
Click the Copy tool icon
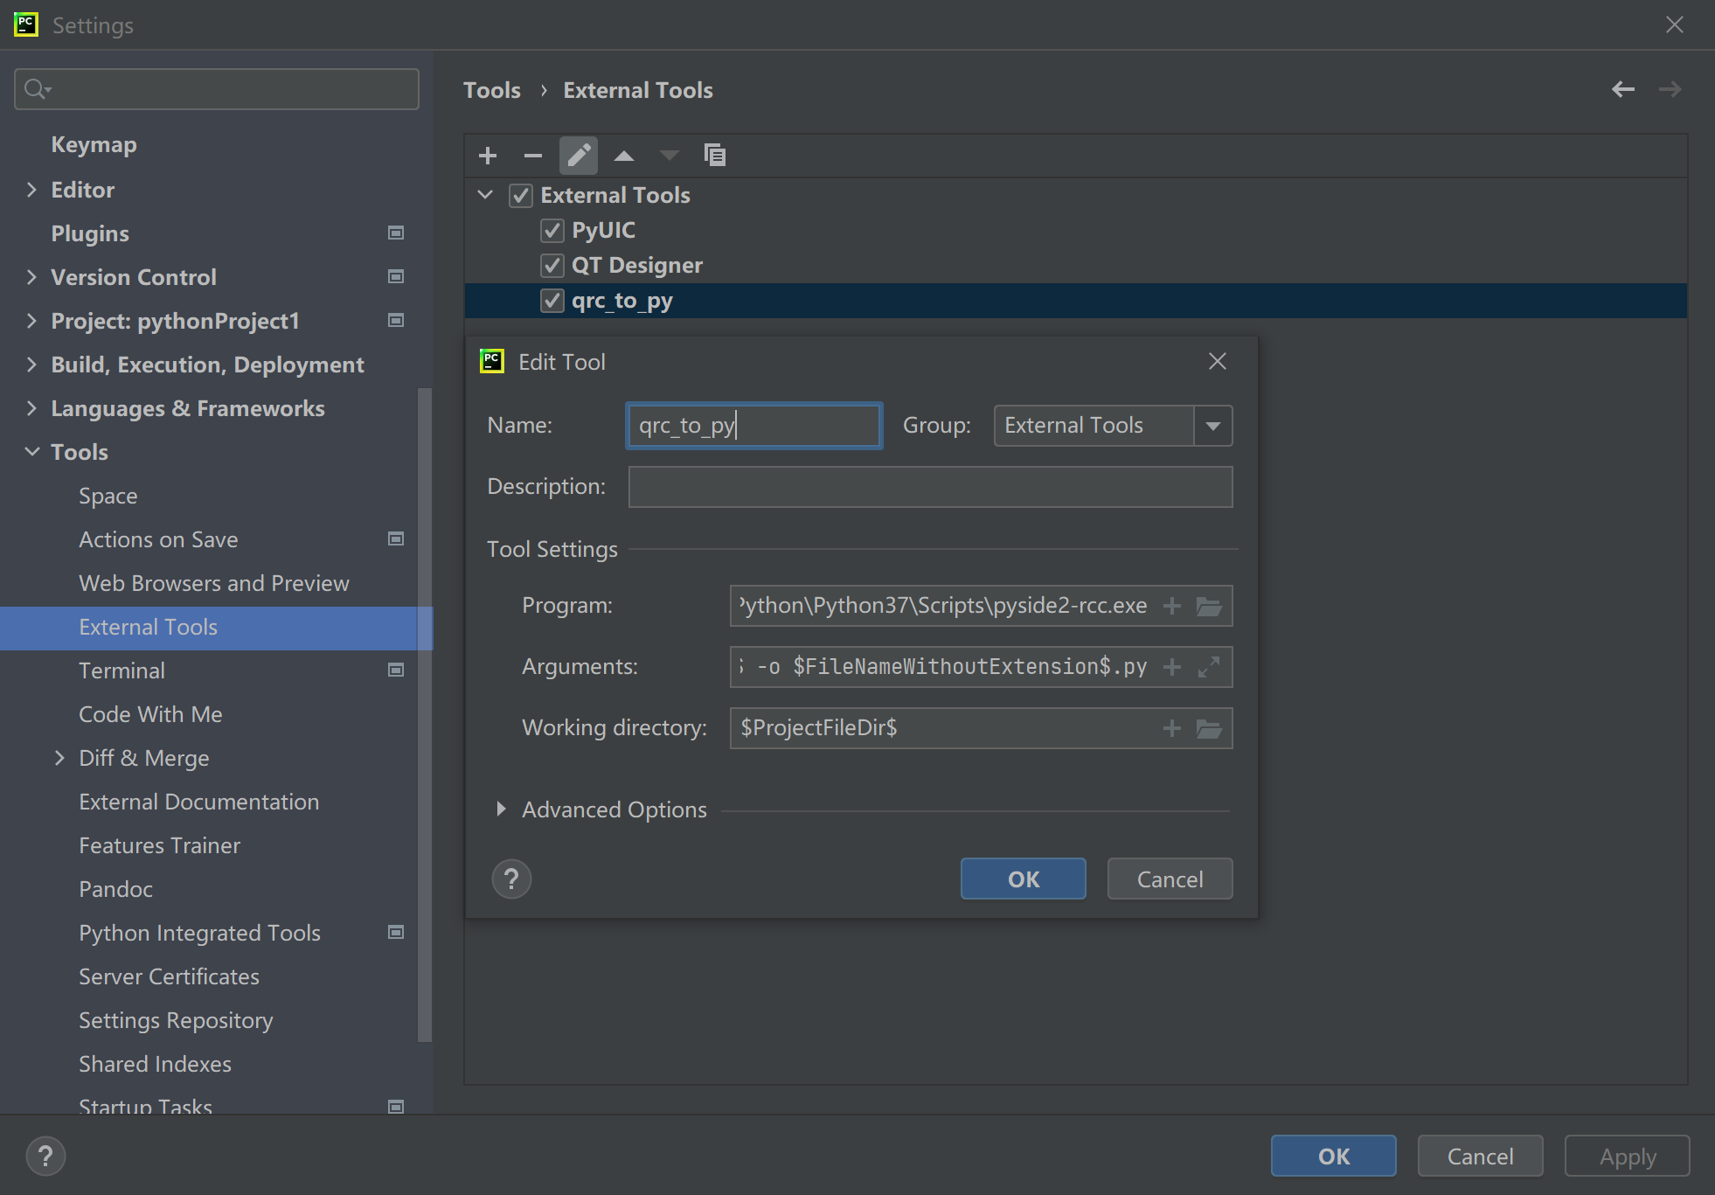[714, 156]
